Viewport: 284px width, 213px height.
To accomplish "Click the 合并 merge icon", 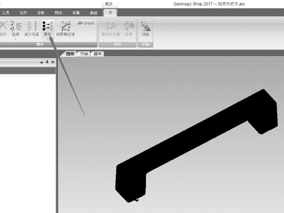I will [x=129, y=29].
